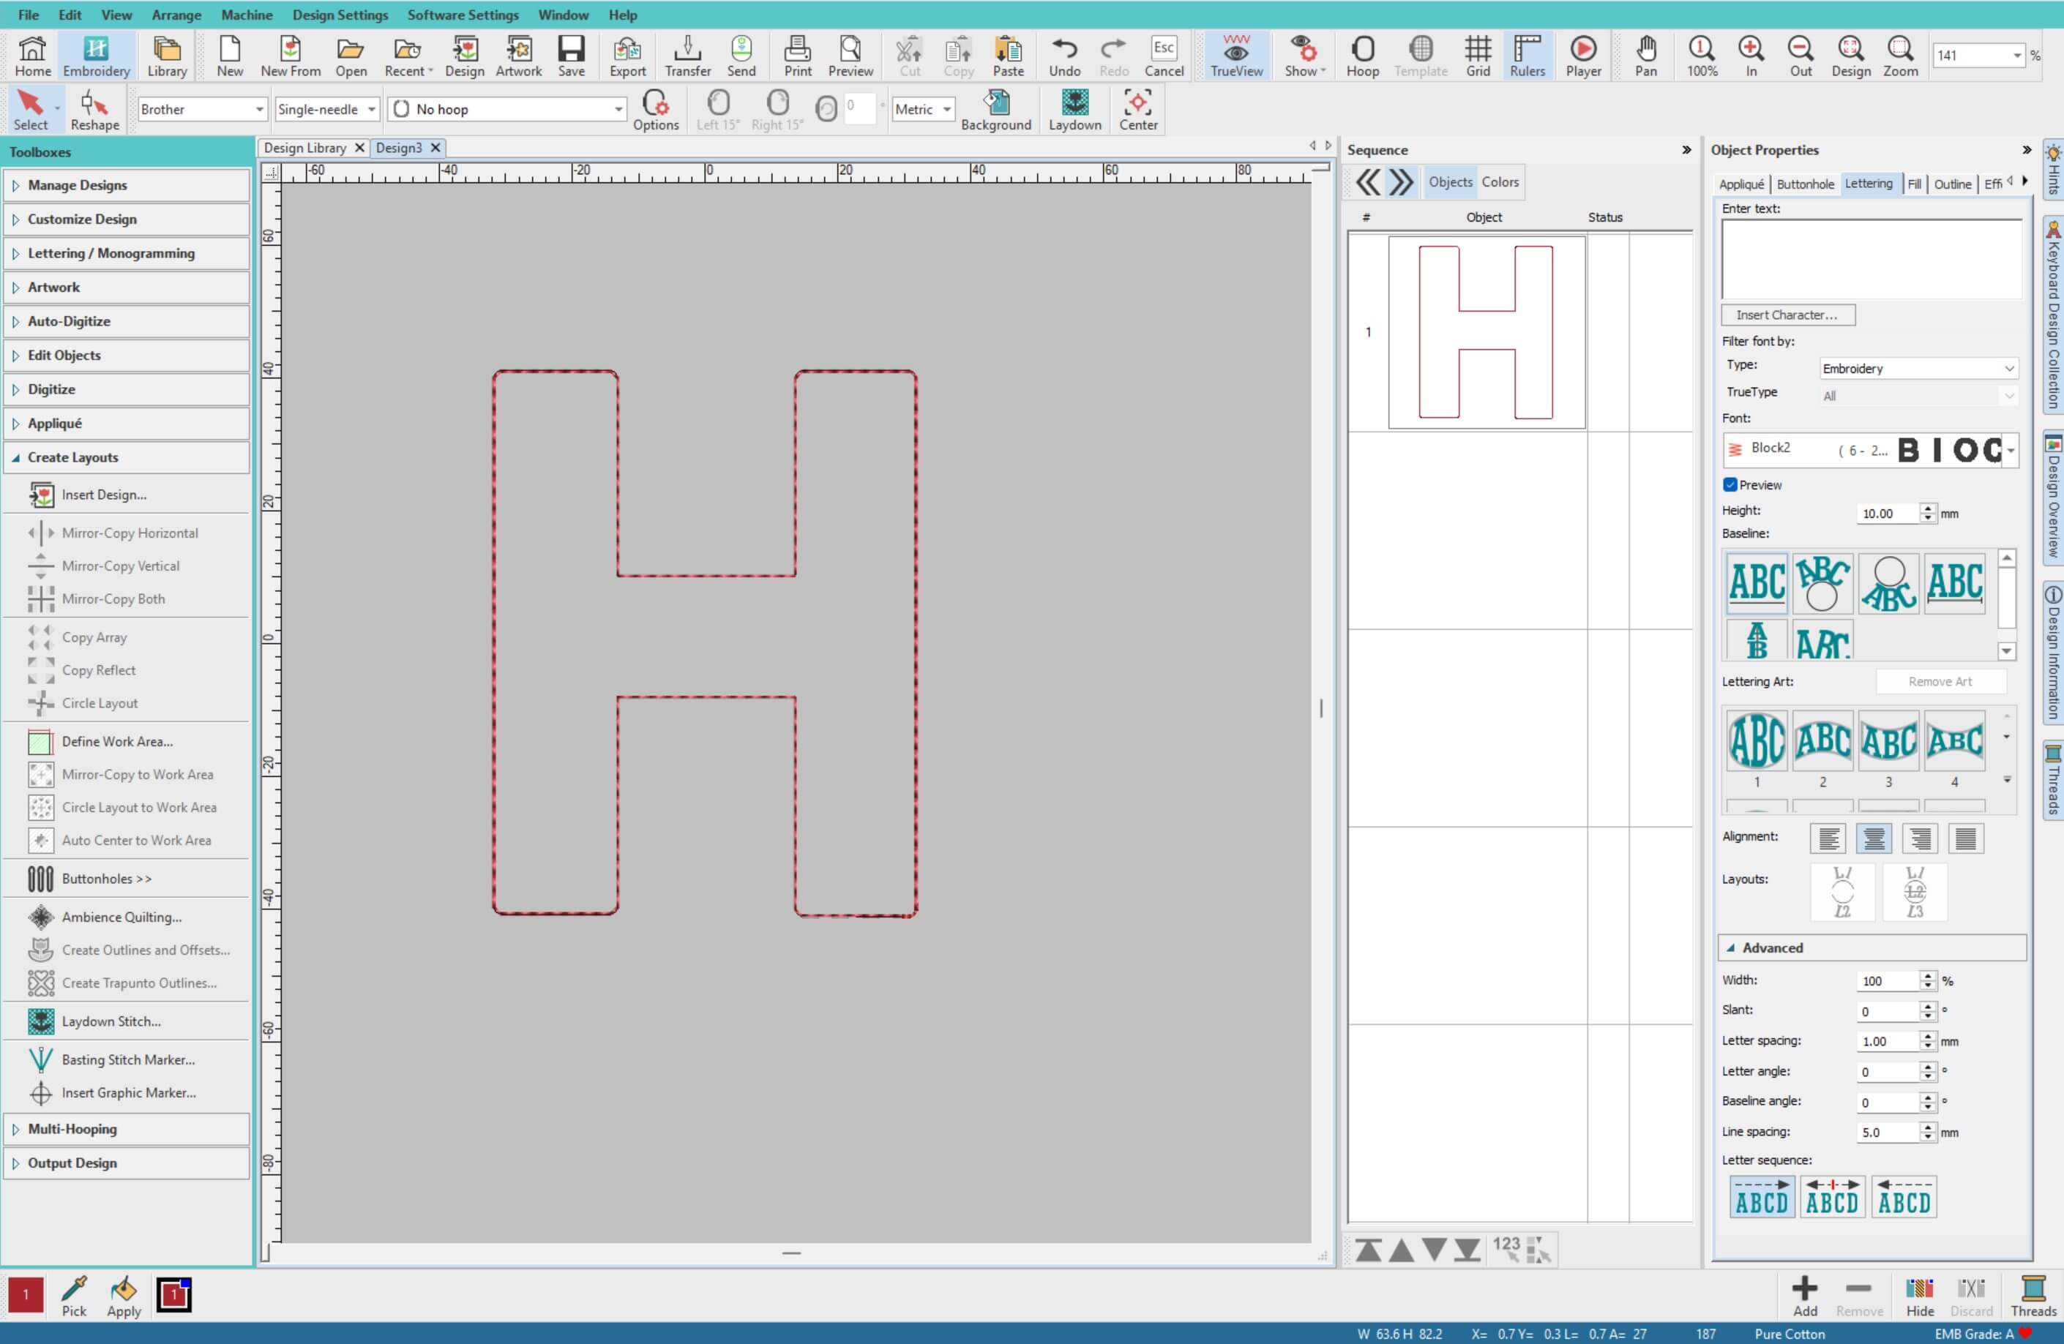The width and height of the screenshot is (2064, 1344).
Task: Click the Zoom Out icon
Action: tap(1801, 56)
